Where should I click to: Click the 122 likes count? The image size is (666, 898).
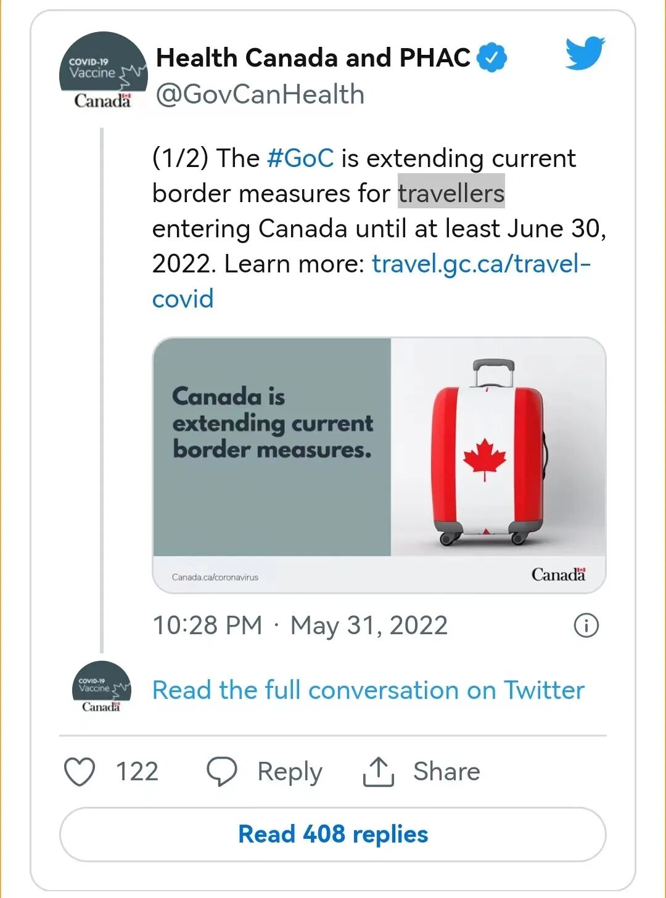[x=137, y=772]
